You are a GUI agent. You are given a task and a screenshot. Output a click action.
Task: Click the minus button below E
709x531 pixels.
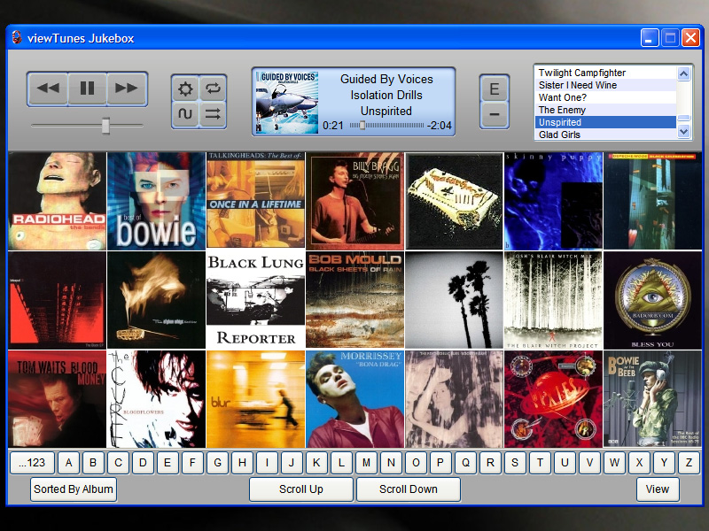pos(495,114)
